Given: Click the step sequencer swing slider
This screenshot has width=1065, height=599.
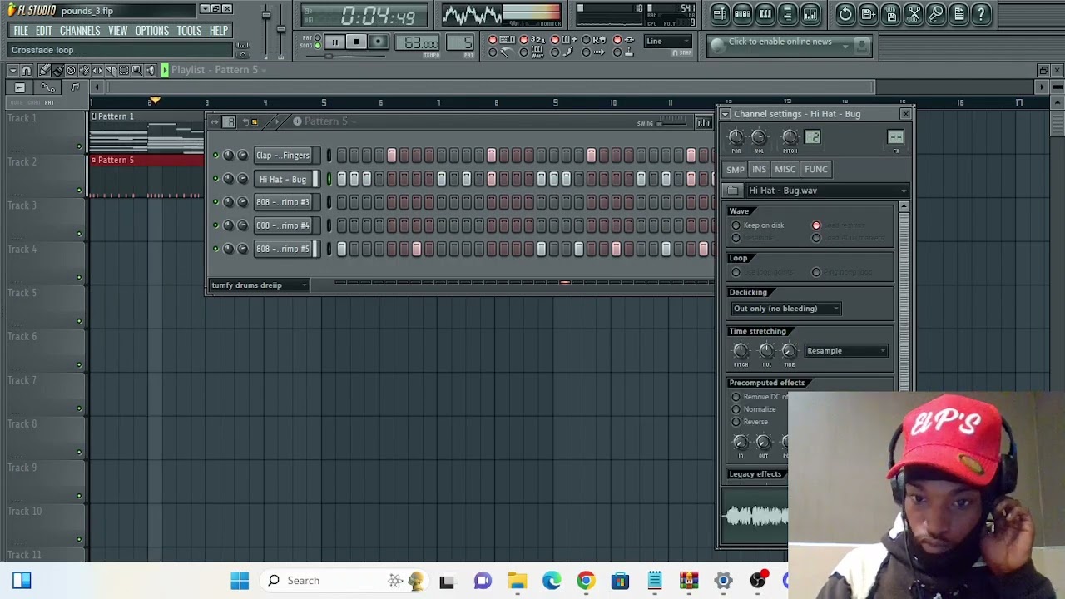Looking at the screenshot, I should (672, 124).
